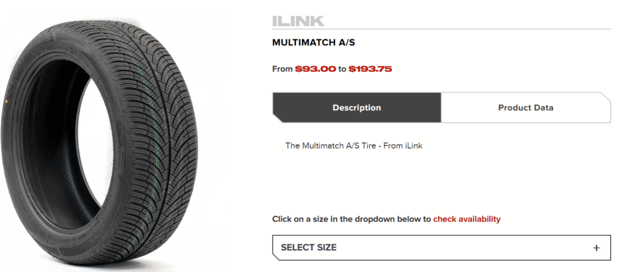Click the $193.75 maximum price
617x272 pixels.
(370, 69)
